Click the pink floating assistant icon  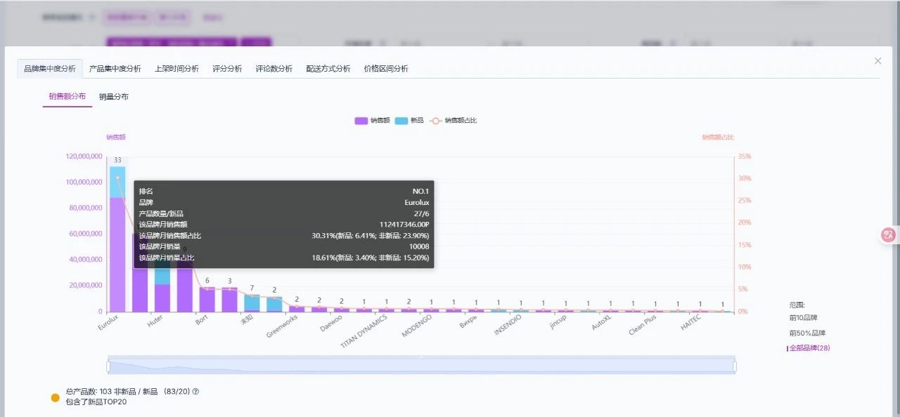click(888, 235)
